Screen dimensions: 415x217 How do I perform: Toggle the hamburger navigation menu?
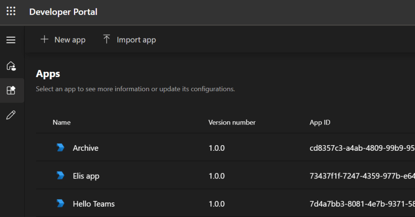[11, 40]
